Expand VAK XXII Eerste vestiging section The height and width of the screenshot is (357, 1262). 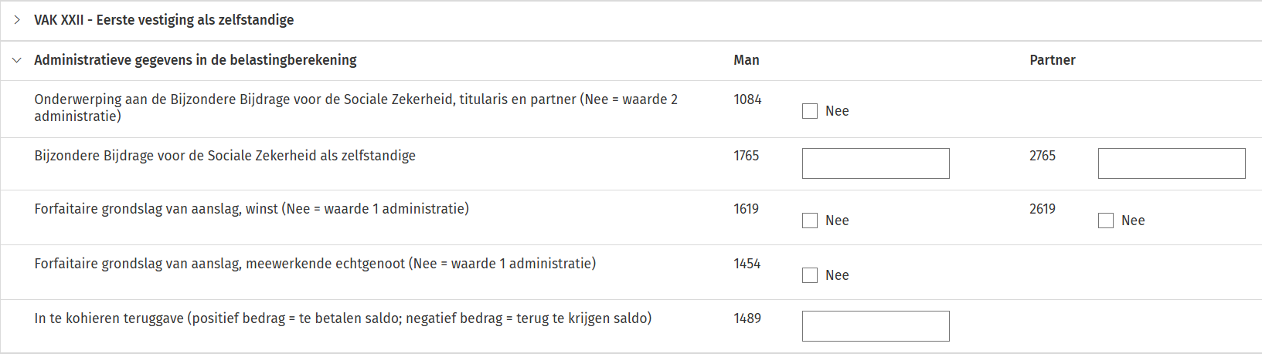coord(17,20)
